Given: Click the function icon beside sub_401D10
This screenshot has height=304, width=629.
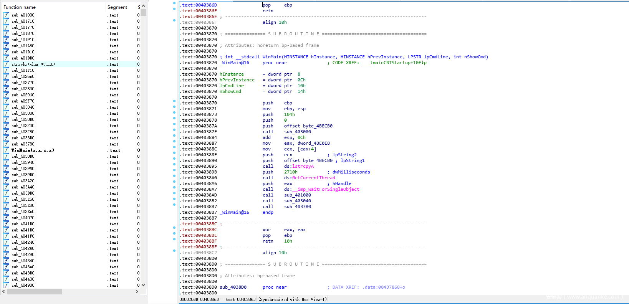Looking at the screenshot, I should (x=6, y=52).
